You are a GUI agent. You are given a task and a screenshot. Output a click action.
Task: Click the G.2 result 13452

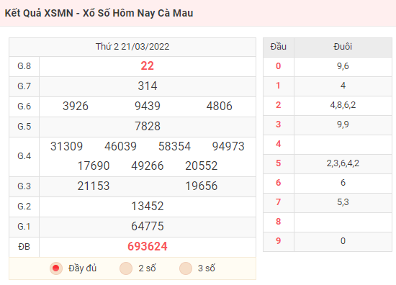(x=148, y=207)
